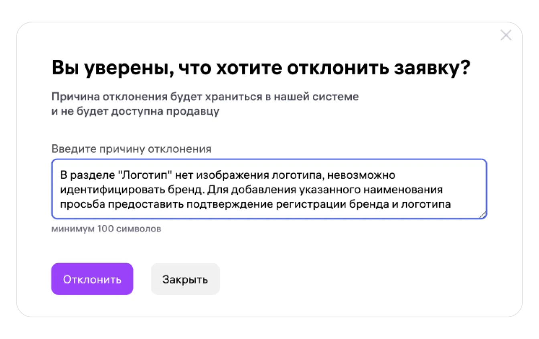Image resolution: width=539 pixels, height=339 pixels.
Task: Click the heading 'Вы уверены, что хотите отклонить заявку?'
Action: 261,69
